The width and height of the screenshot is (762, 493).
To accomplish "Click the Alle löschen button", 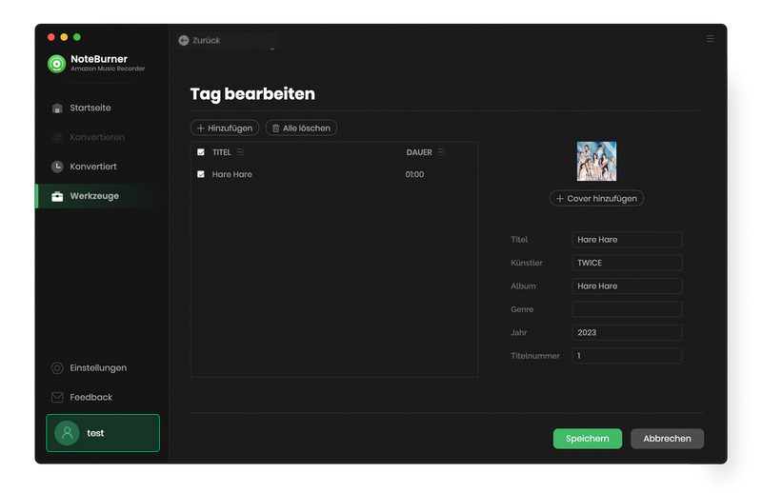I will 301,128.
